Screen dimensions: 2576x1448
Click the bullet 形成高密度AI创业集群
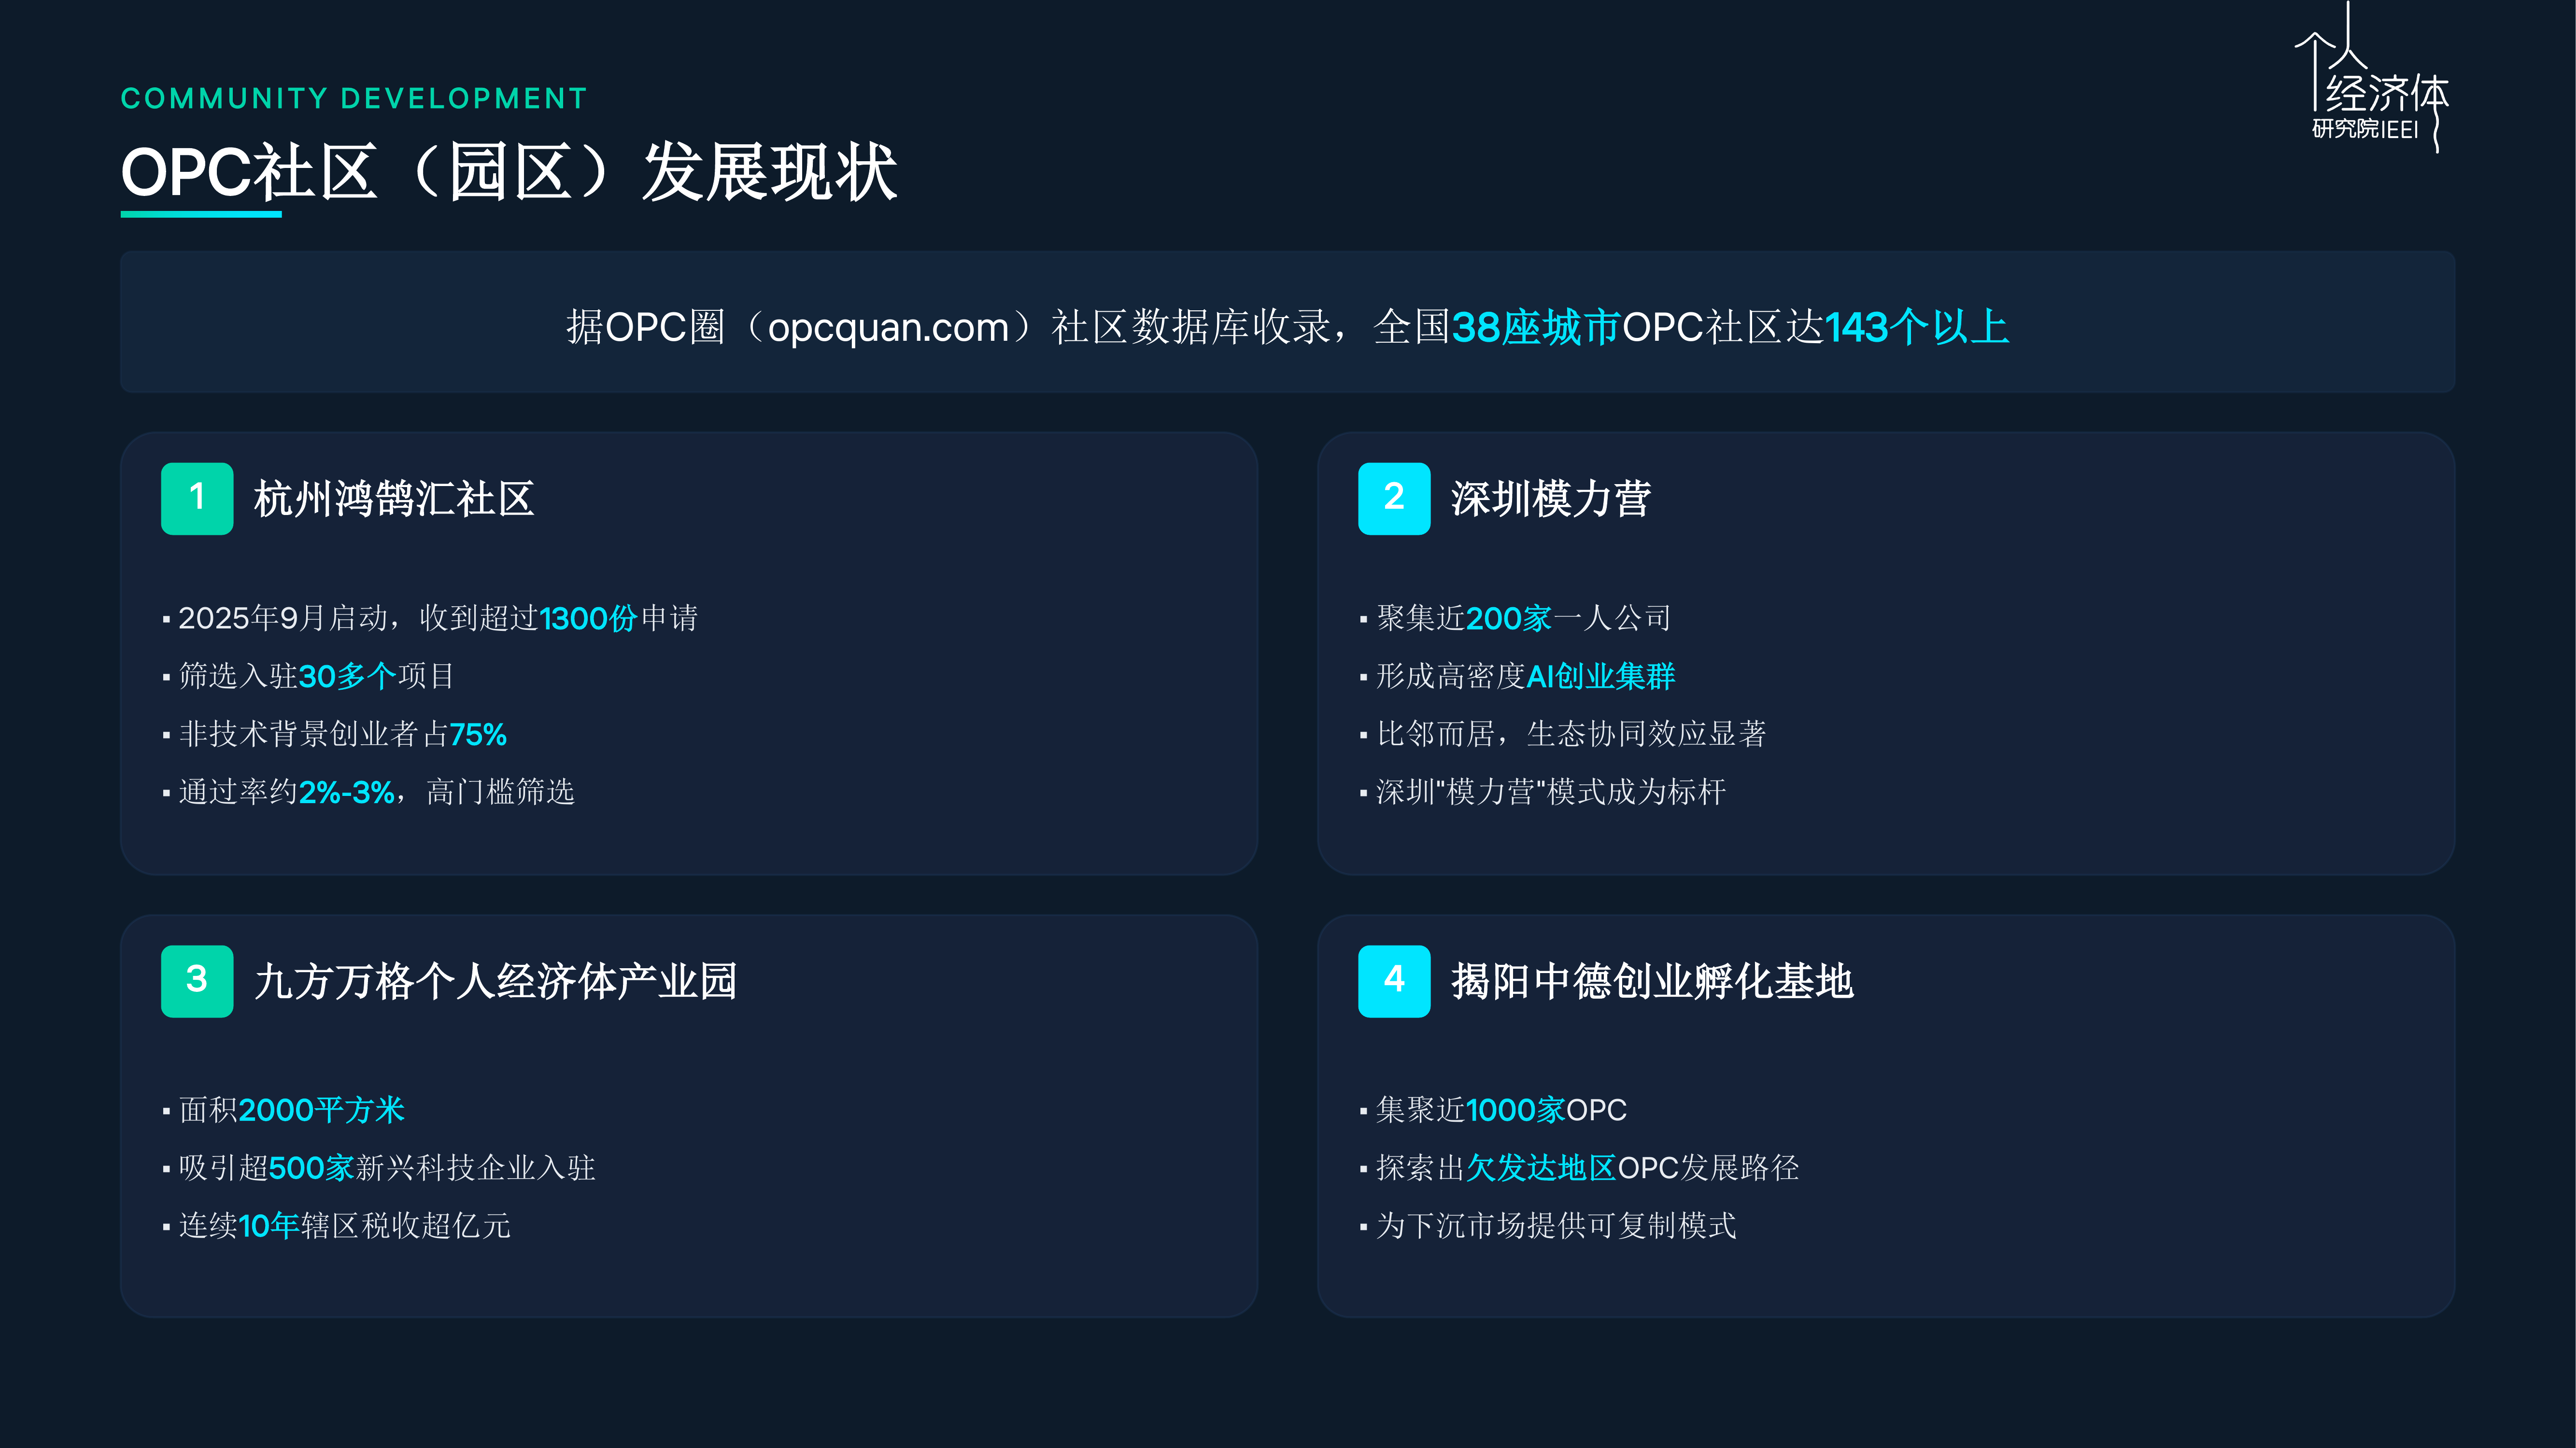[x=1518, y=677]
